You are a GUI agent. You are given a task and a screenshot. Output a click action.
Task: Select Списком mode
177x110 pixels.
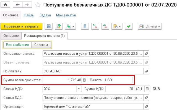[41, 45]
